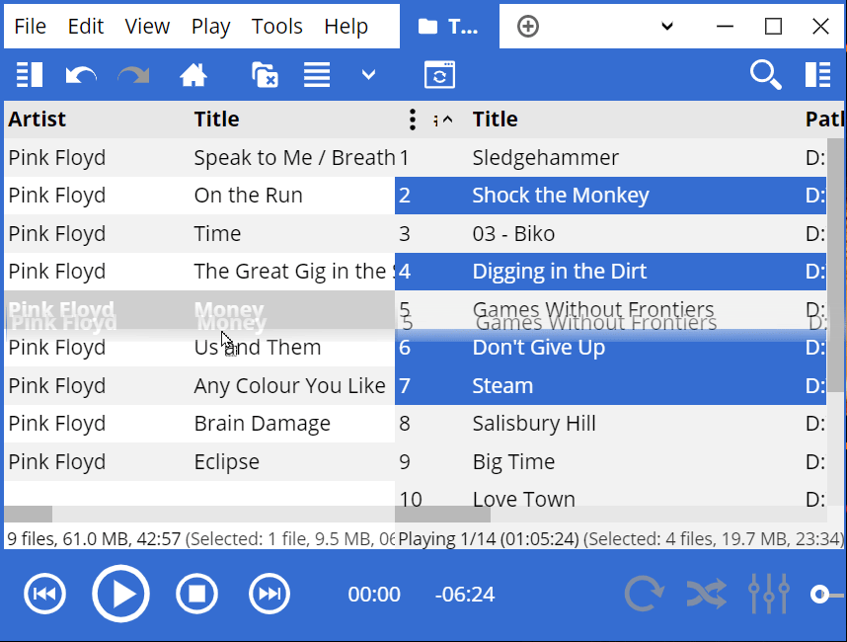Click the Play button
Image resolution: width=847 pixels, height=642 pixels.
[x=120, y=594]
